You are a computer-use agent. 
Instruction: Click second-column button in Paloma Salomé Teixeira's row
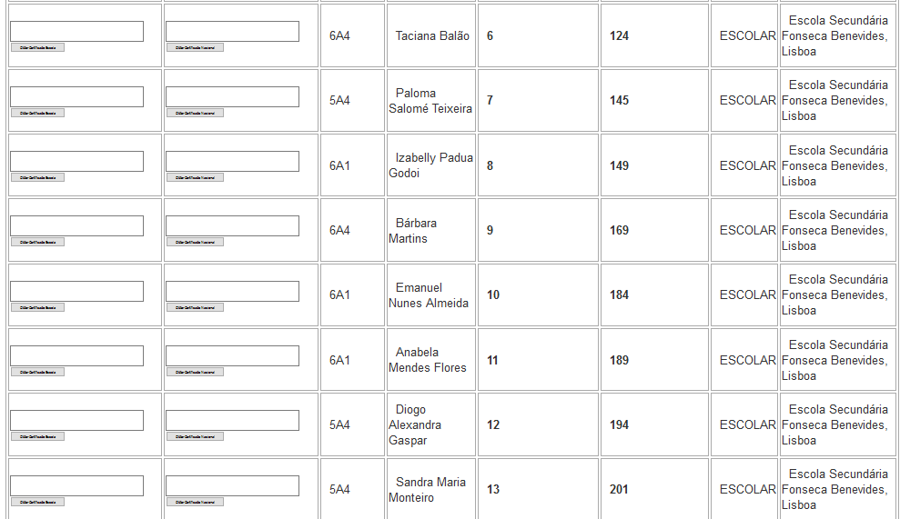tap(195, 113)
